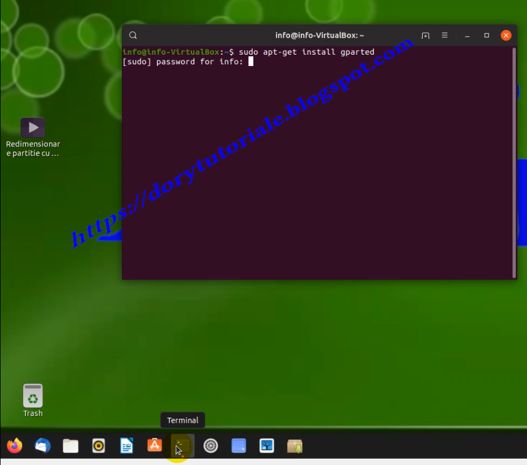Open Rhythmbox music player icon

pyautogui.click(x=99, y=446)
